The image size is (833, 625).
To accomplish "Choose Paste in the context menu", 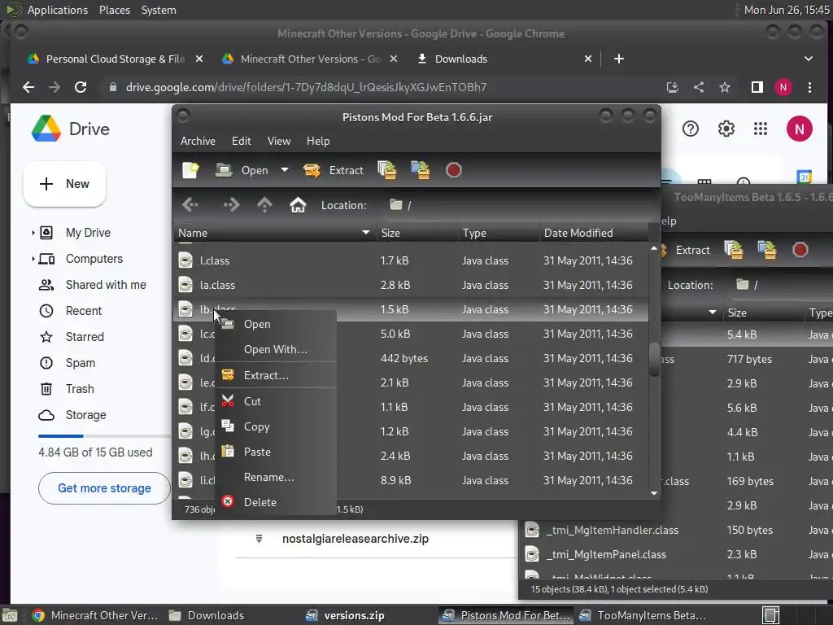I will pos(276,452).
